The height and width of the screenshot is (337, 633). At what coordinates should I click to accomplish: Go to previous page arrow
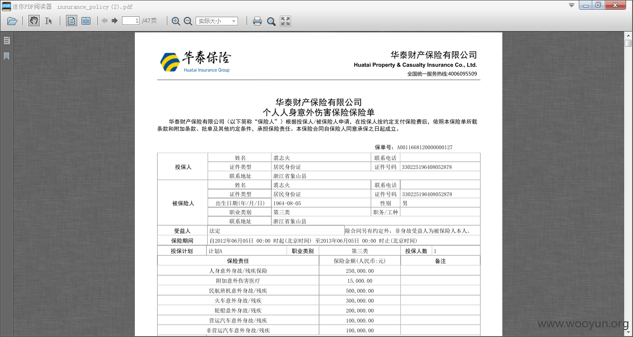click(x=105, y=21)
